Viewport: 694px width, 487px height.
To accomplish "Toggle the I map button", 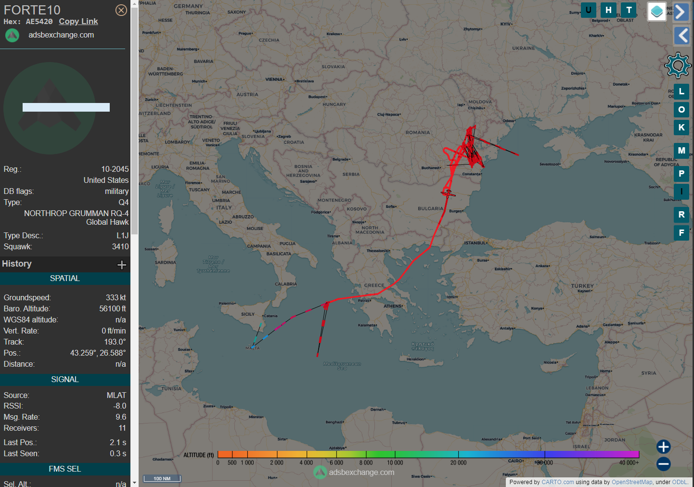I will [x=681, y=192].
